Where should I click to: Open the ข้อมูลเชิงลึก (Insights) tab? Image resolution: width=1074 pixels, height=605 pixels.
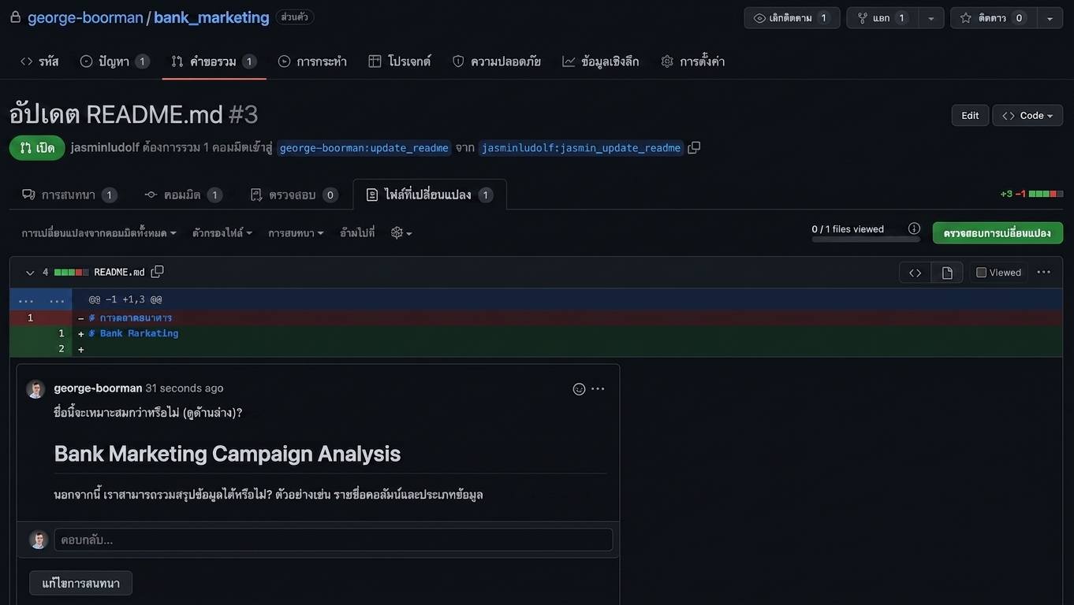[x=601, y=61]
